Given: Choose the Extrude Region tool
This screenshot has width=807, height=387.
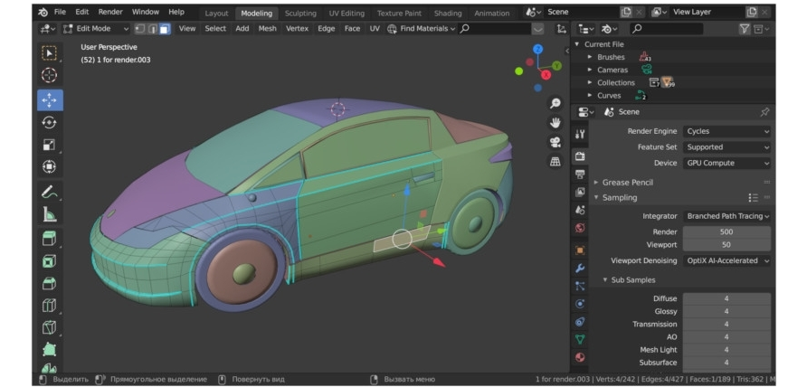Looking at the screenshot, I should pyautogui.click(x=50, y=238).
